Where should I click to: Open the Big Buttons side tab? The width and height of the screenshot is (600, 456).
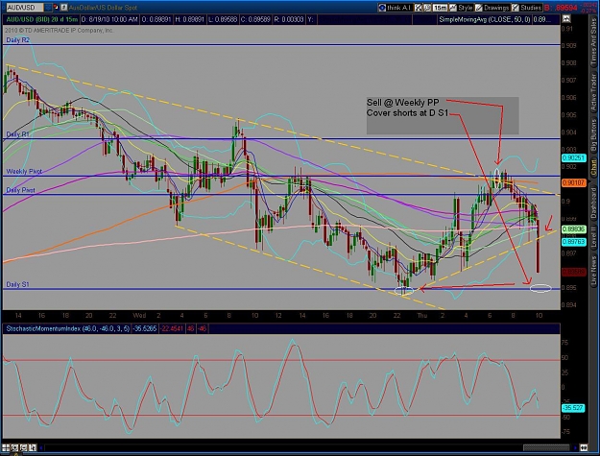[593, 135]
